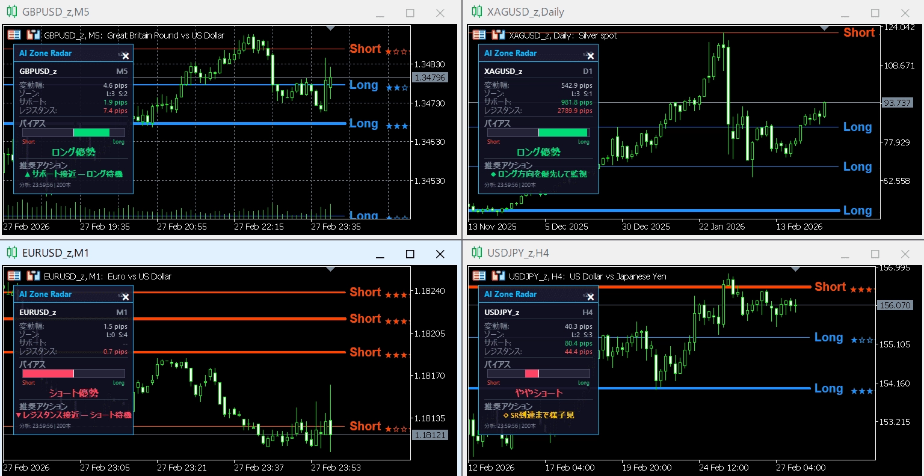This screenshot has height=476, width=924.
Task: Click the 0.7 pips resistance value
Action: (115, 352)
